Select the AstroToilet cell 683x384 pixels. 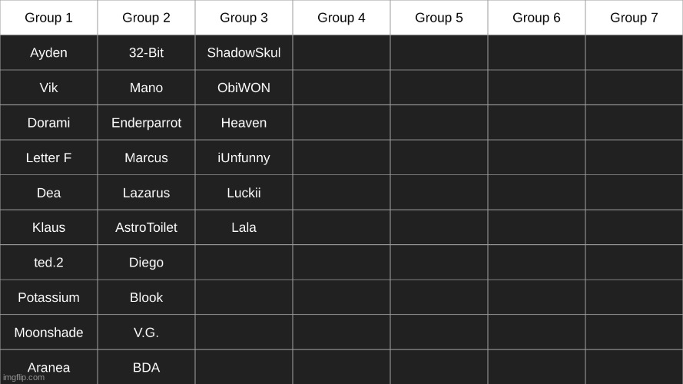point(146,228)
